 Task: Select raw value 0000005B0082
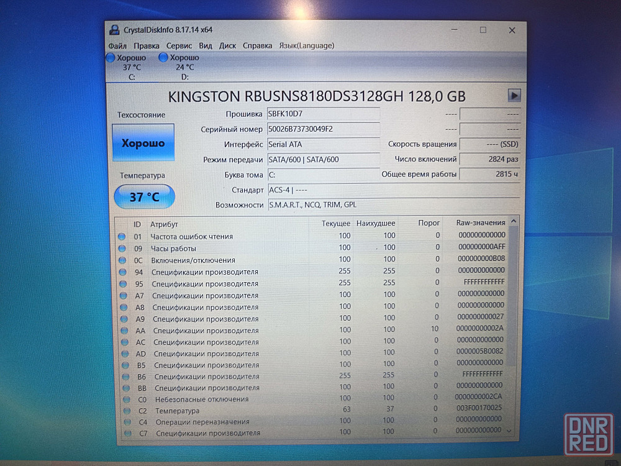point(479,351)
